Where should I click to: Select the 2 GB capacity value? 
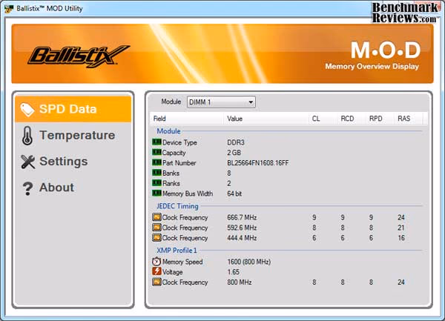click(x=234, y=153)
